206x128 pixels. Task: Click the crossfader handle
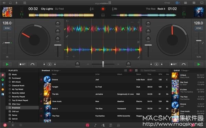pyautogui.click(x=103, y=64)
